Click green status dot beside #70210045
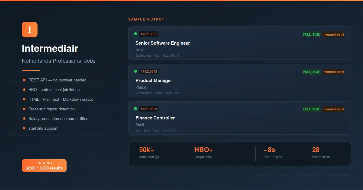The width and height of the screenshot is (363, 190). (136, 71)
